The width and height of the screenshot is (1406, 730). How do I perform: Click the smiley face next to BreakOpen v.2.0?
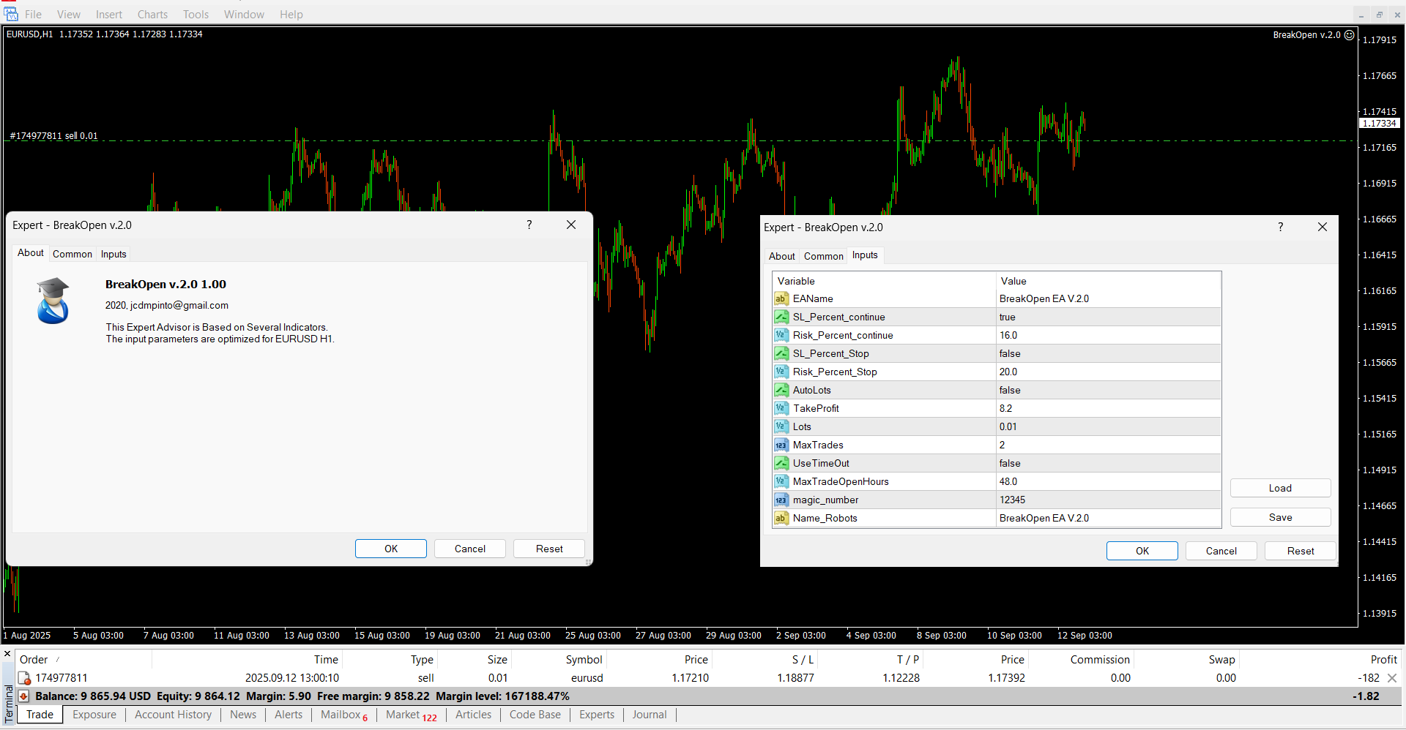pyautogui.click(x=1349, y=35)
